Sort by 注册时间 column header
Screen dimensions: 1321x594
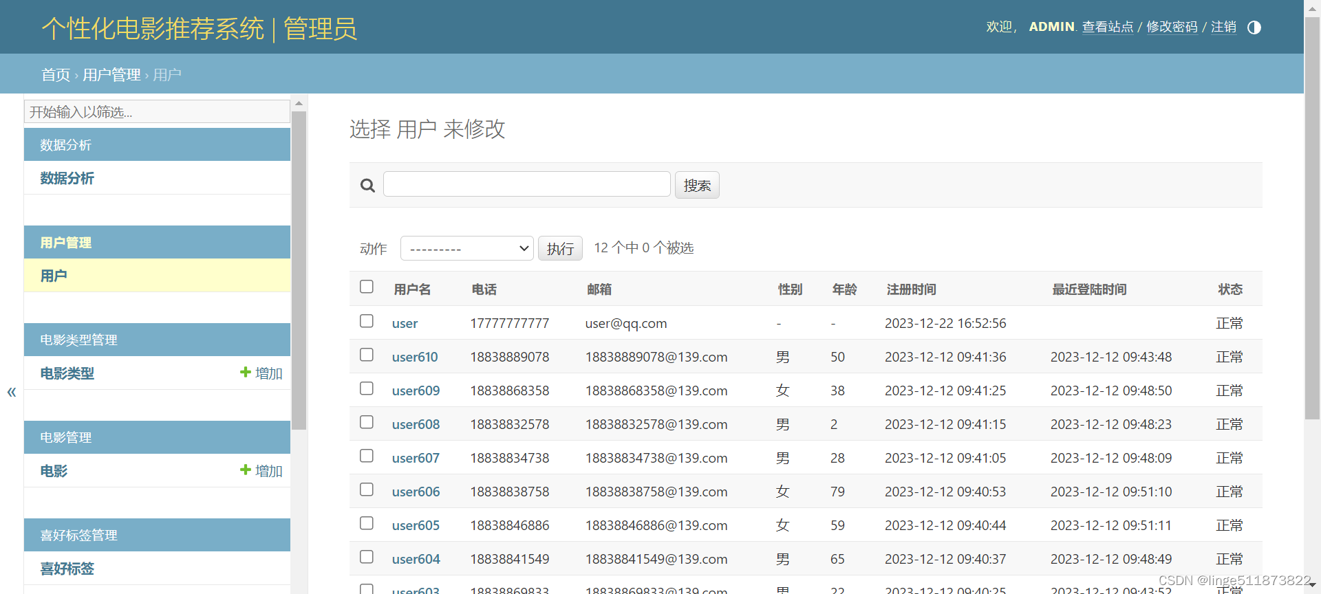pos(911,289)
